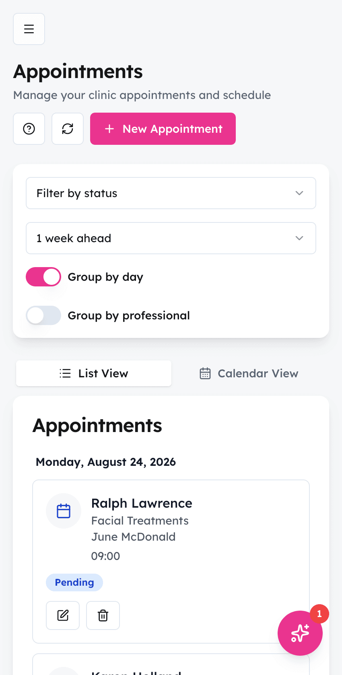
Task: Click the Group by professional label
Action: 129,316
